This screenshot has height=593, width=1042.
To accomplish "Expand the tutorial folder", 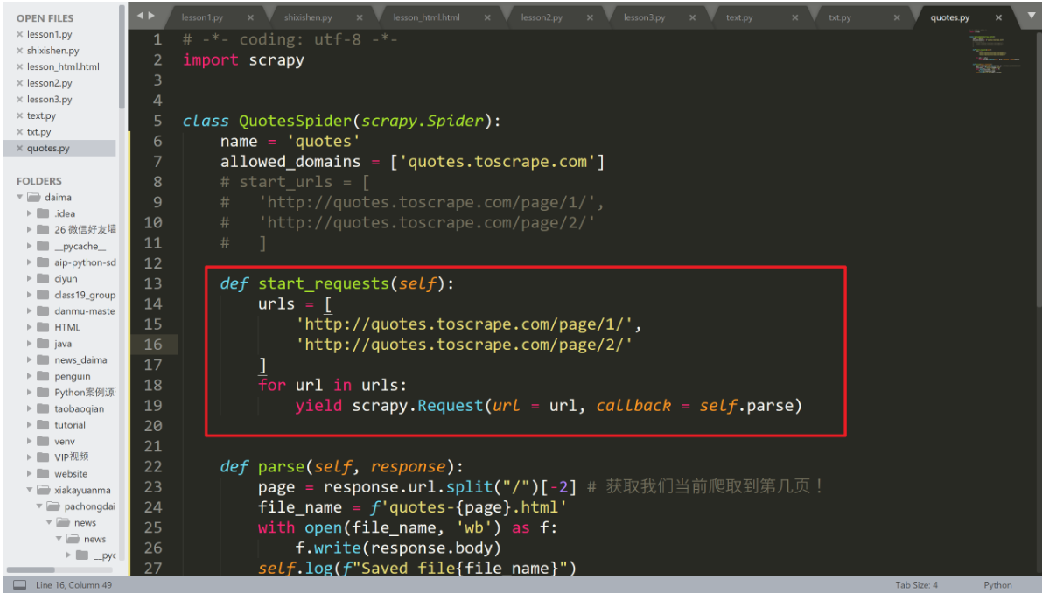I will 29,425.
